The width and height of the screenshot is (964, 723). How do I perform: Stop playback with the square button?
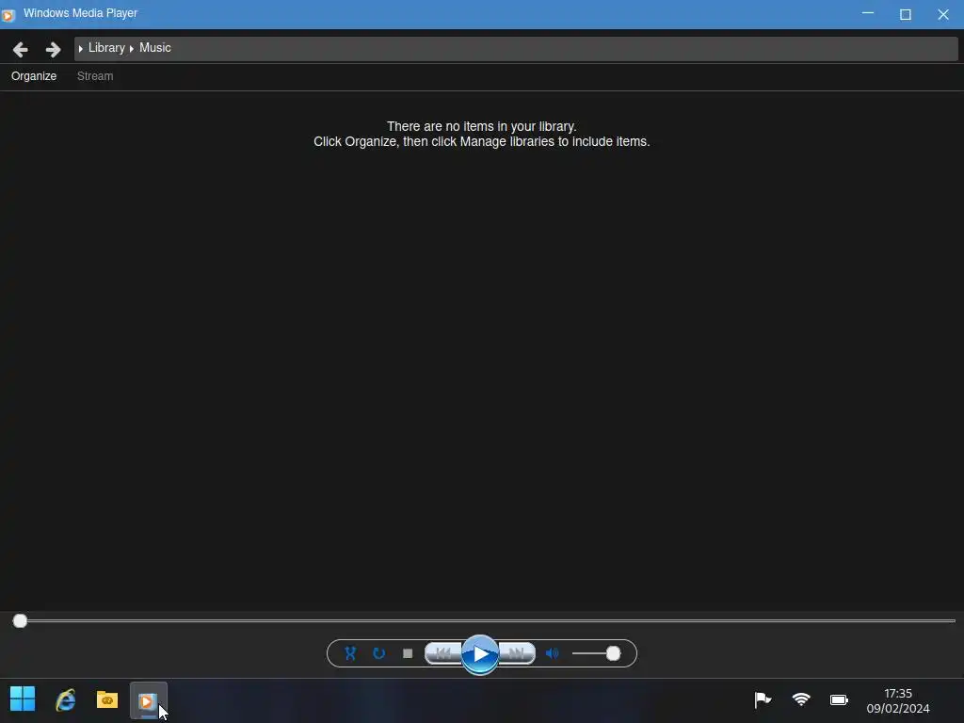click(408, 653)
